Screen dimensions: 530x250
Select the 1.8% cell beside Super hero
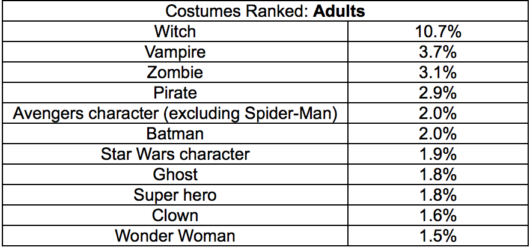437,195
